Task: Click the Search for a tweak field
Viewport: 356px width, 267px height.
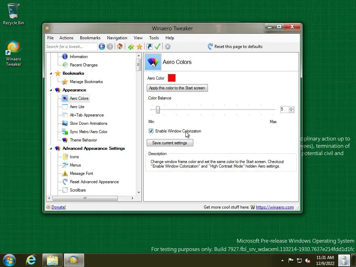Action: point(71,47)
